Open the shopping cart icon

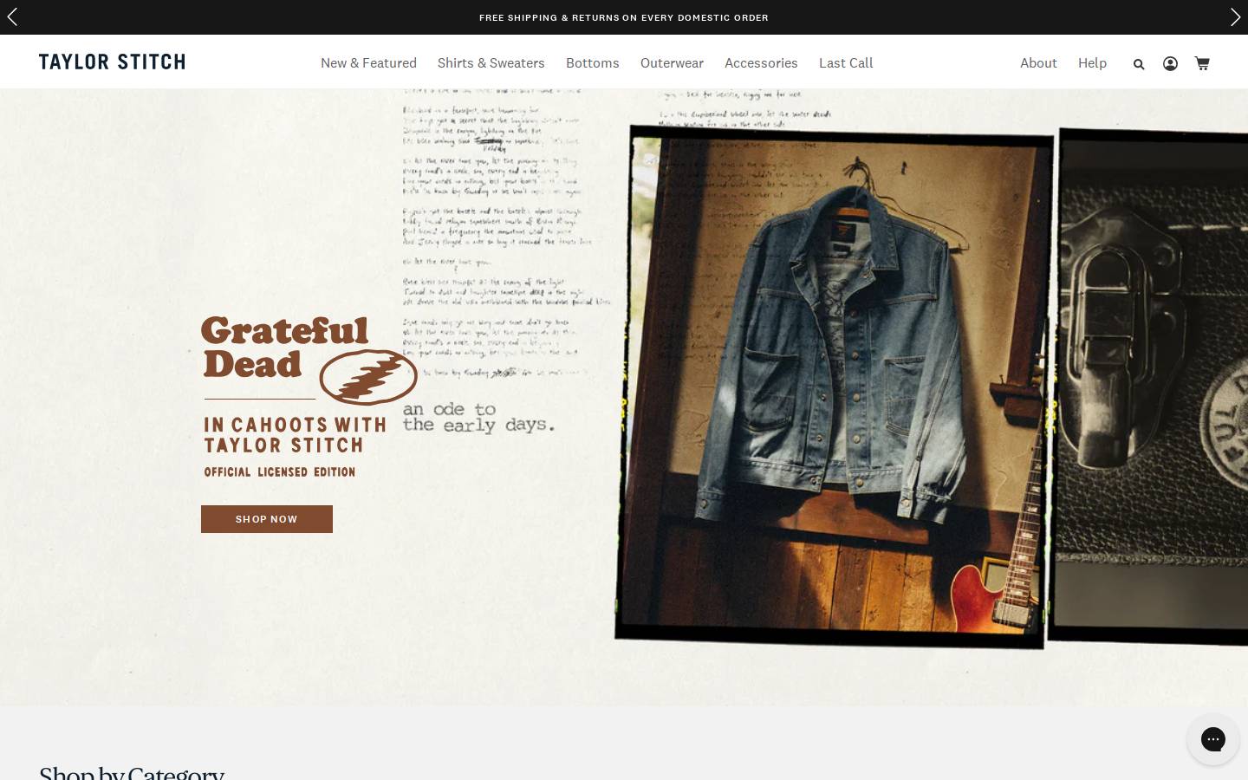pos(1202,63)
